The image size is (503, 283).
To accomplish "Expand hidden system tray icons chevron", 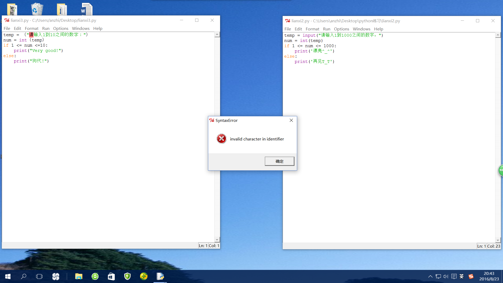I will pyautogui.click(x=430, y=276).
